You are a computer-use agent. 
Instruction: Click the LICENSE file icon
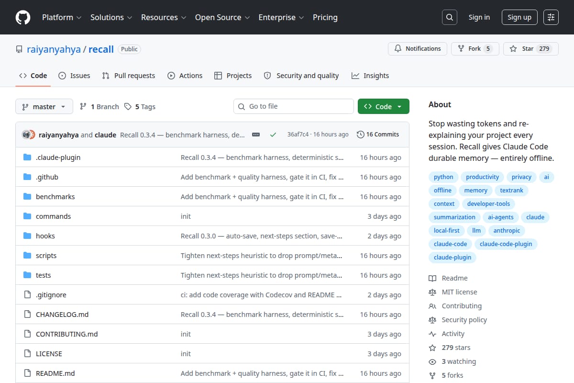click(27, 354)
